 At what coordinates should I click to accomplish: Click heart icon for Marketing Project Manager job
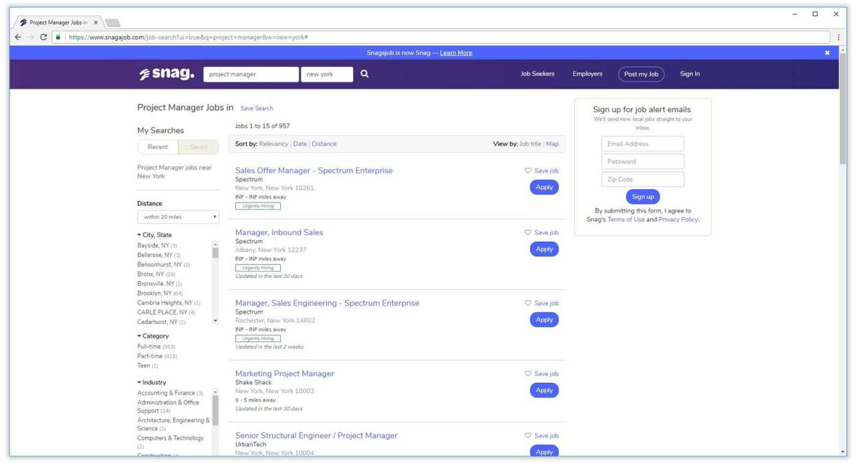click(528, 373)
